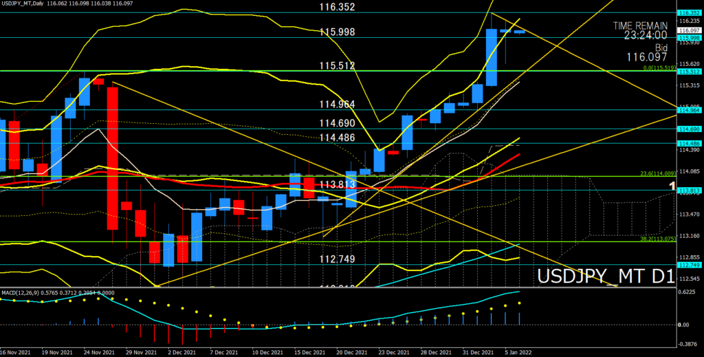Click the 23 Dec 2021 date label

(393, 353)
